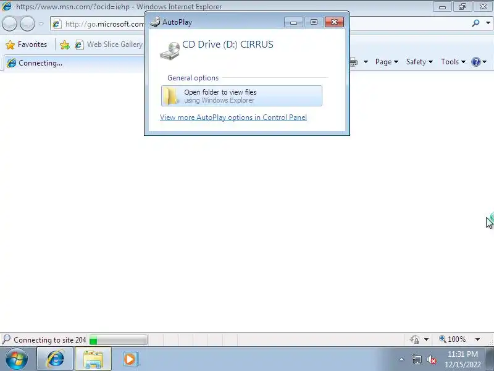Expand the Print dropdown arrow
Screen dimensions: 494x371
[x=366, y=62]
